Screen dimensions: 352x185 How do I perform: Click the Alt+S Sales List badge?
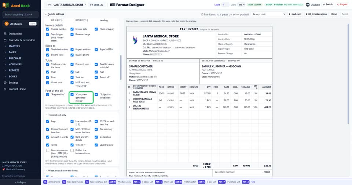point(201,182)
